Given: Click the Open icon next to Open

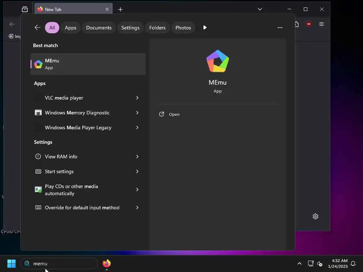Looking at the screenshot, I should pos(162,114).
